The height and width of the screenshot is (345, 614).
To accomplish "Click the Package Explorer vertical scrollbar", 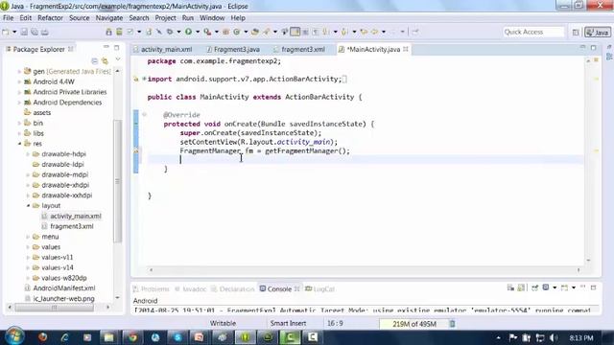I will pos(117,181).
